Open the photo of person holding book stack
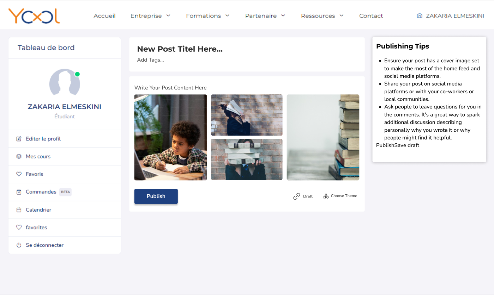The image size is (494, 295). (247, 159)
